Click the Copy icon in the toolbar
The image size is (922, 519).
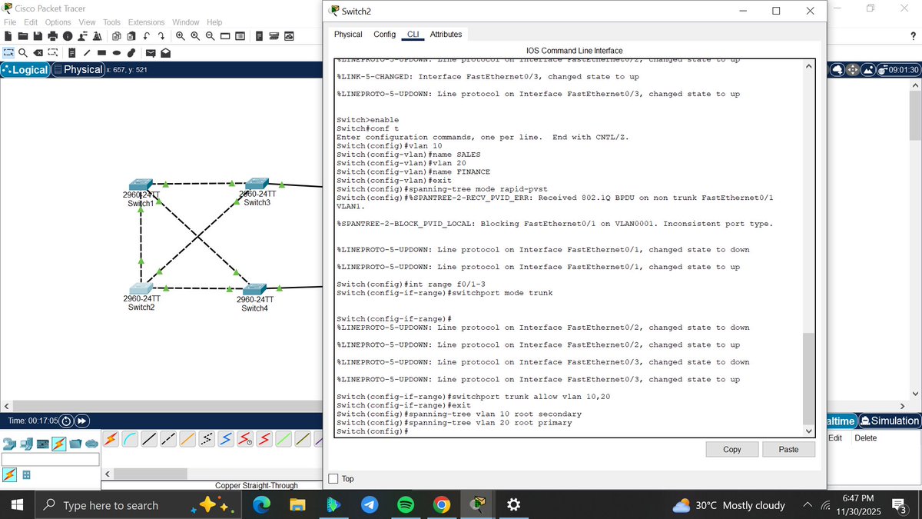[117, 36]
